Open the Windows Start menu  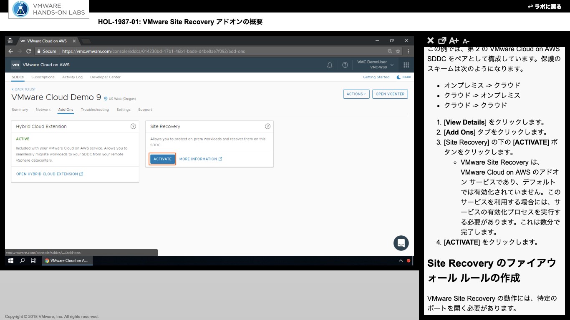click(x=11, y=260)
